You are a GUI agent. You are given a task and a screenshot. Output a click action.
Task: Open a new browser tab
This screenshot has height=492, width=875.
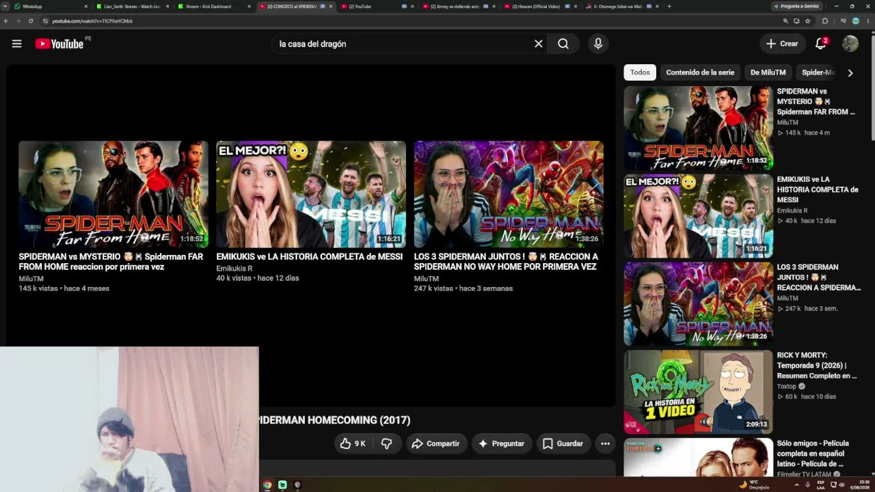[669, 6]
